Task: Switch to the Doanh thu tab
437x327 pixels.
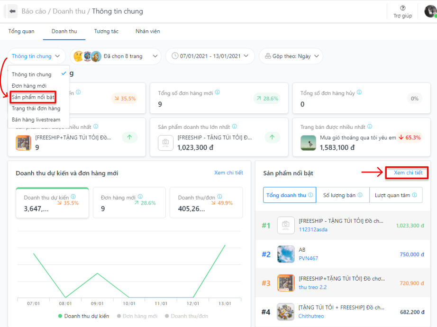Action: click(64, 31)
